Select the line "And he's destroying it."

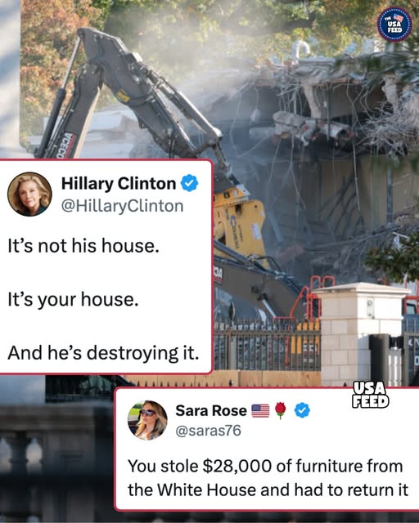pyautogui.click(x=103, y=353)
